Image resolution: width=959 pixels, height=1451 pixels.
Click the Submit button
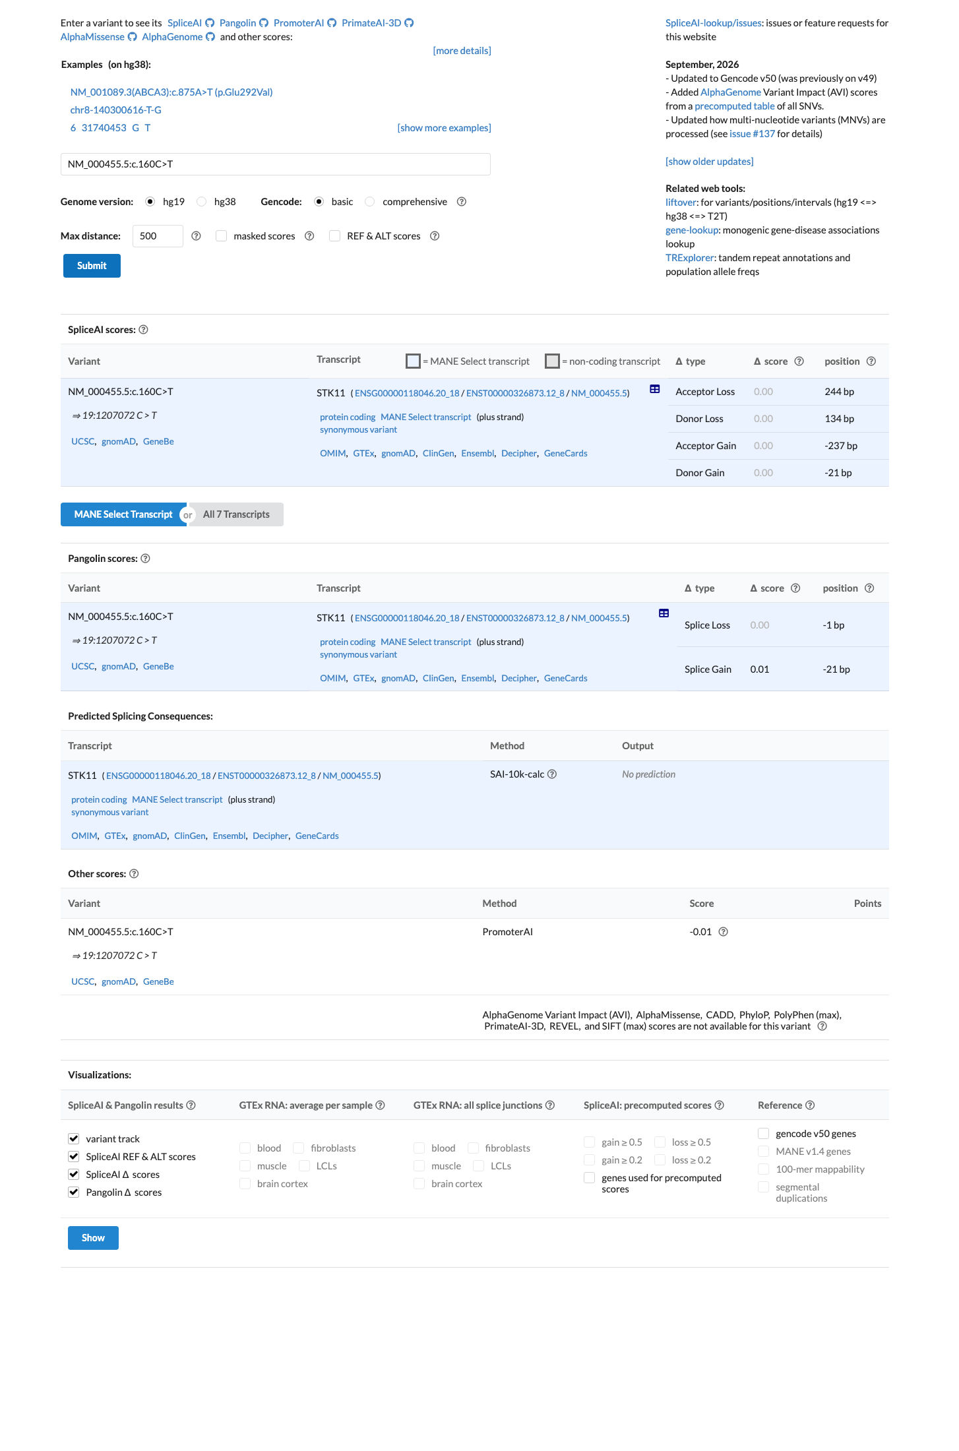click(92, 266)
